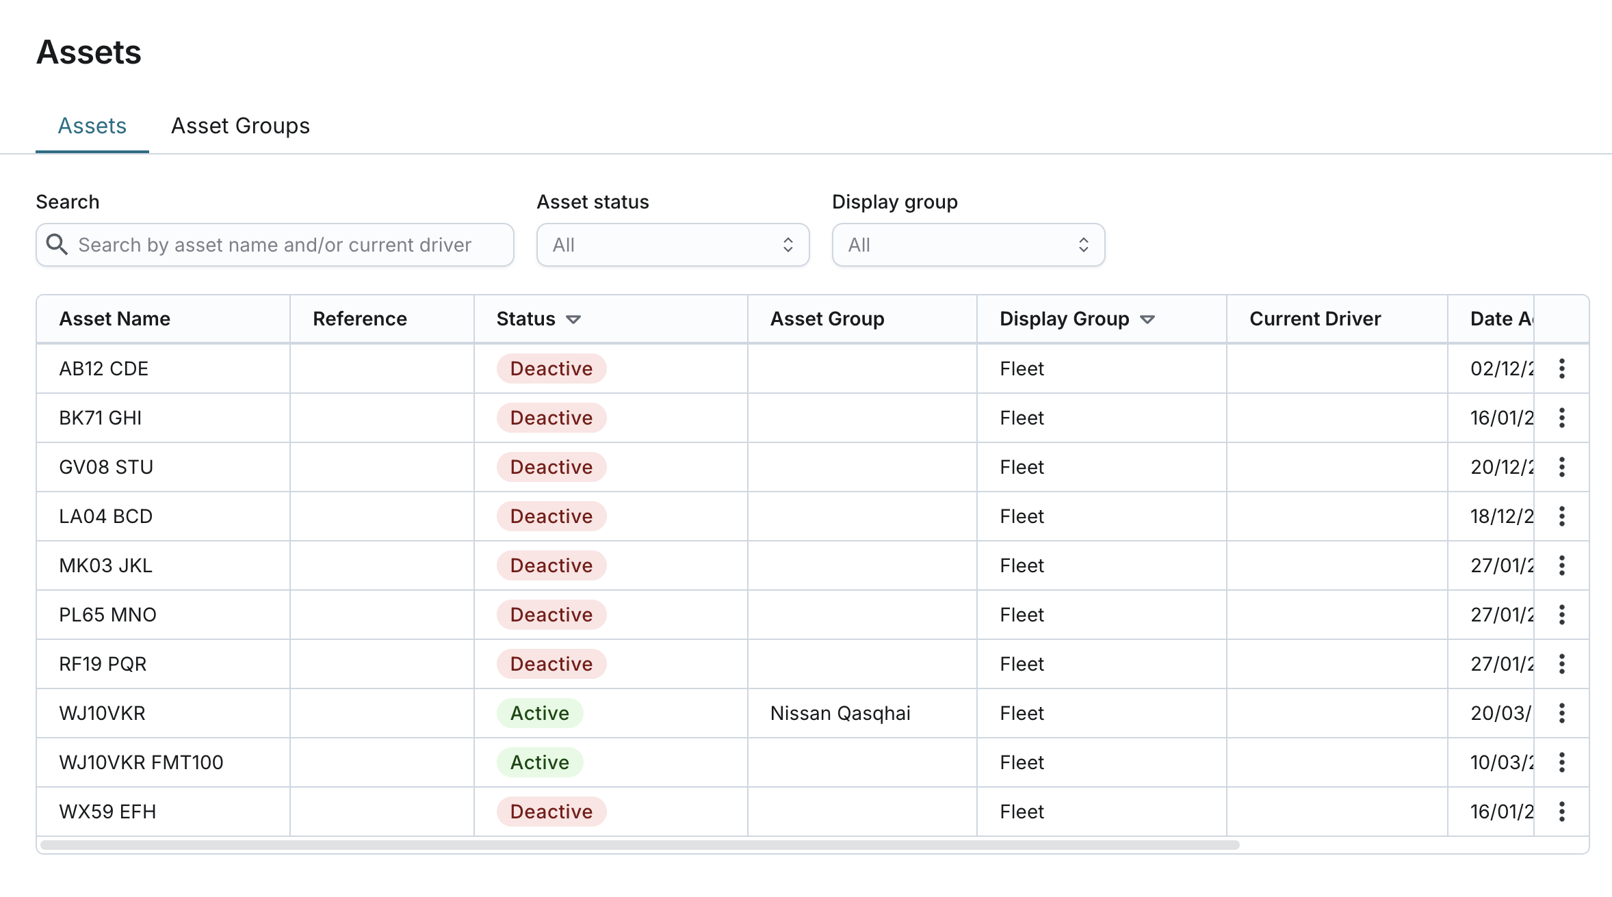
Task: Expand the Asset status dropdown
Action: pos(673,245)
